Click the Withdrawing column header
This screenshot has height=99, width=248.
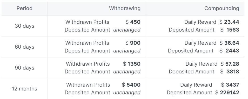click(x=125, y=8)
